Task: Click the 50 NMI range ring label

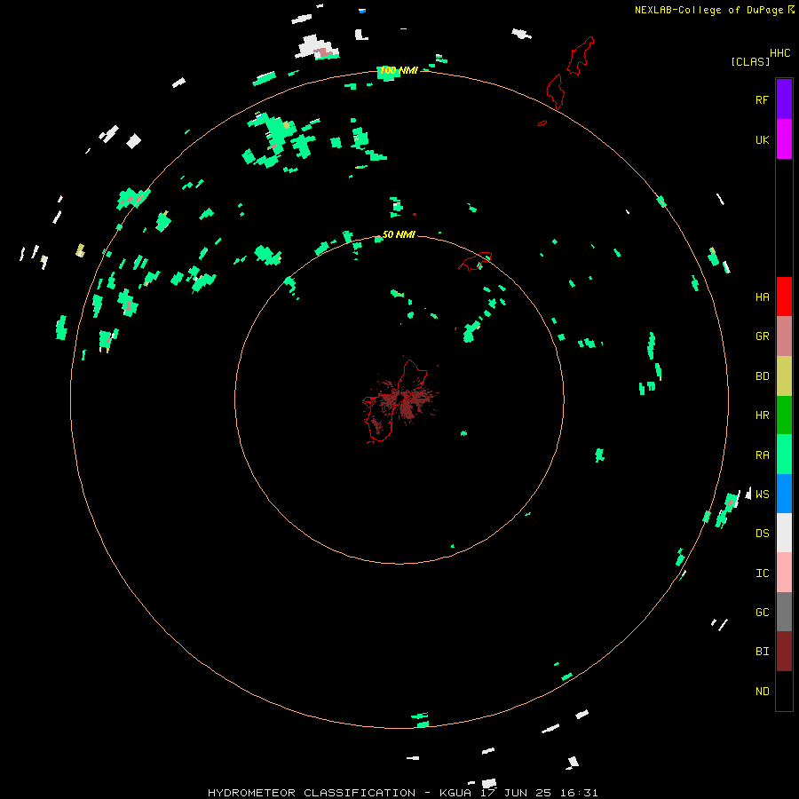Action: pyautogui.click(x=399, y=234)
